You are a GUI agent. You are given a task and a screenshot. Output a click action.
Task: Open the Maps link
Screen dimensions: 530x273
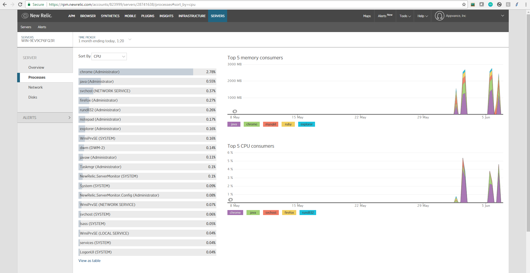tap(367, 16)
